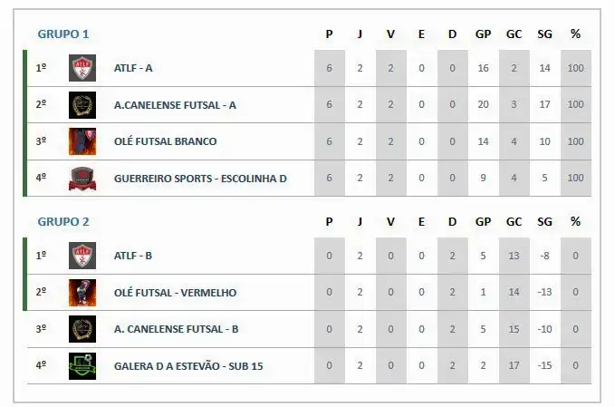615x407 pixels.
Task: Click the SG column header in Grupo 2
Action: [544, 222]
